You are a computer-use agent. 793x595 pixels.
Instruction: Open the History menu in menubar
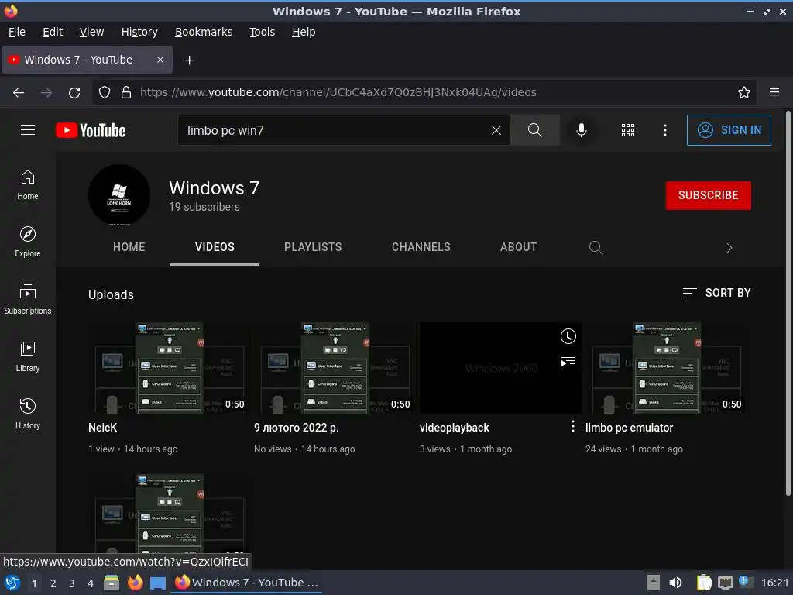point(139,32)
